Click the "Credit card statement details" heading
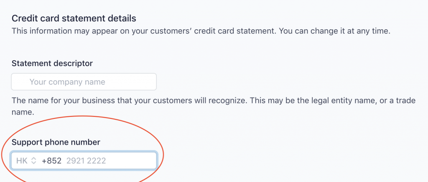The width and height of the screenshot is (428, 182). tap(74, 18)
